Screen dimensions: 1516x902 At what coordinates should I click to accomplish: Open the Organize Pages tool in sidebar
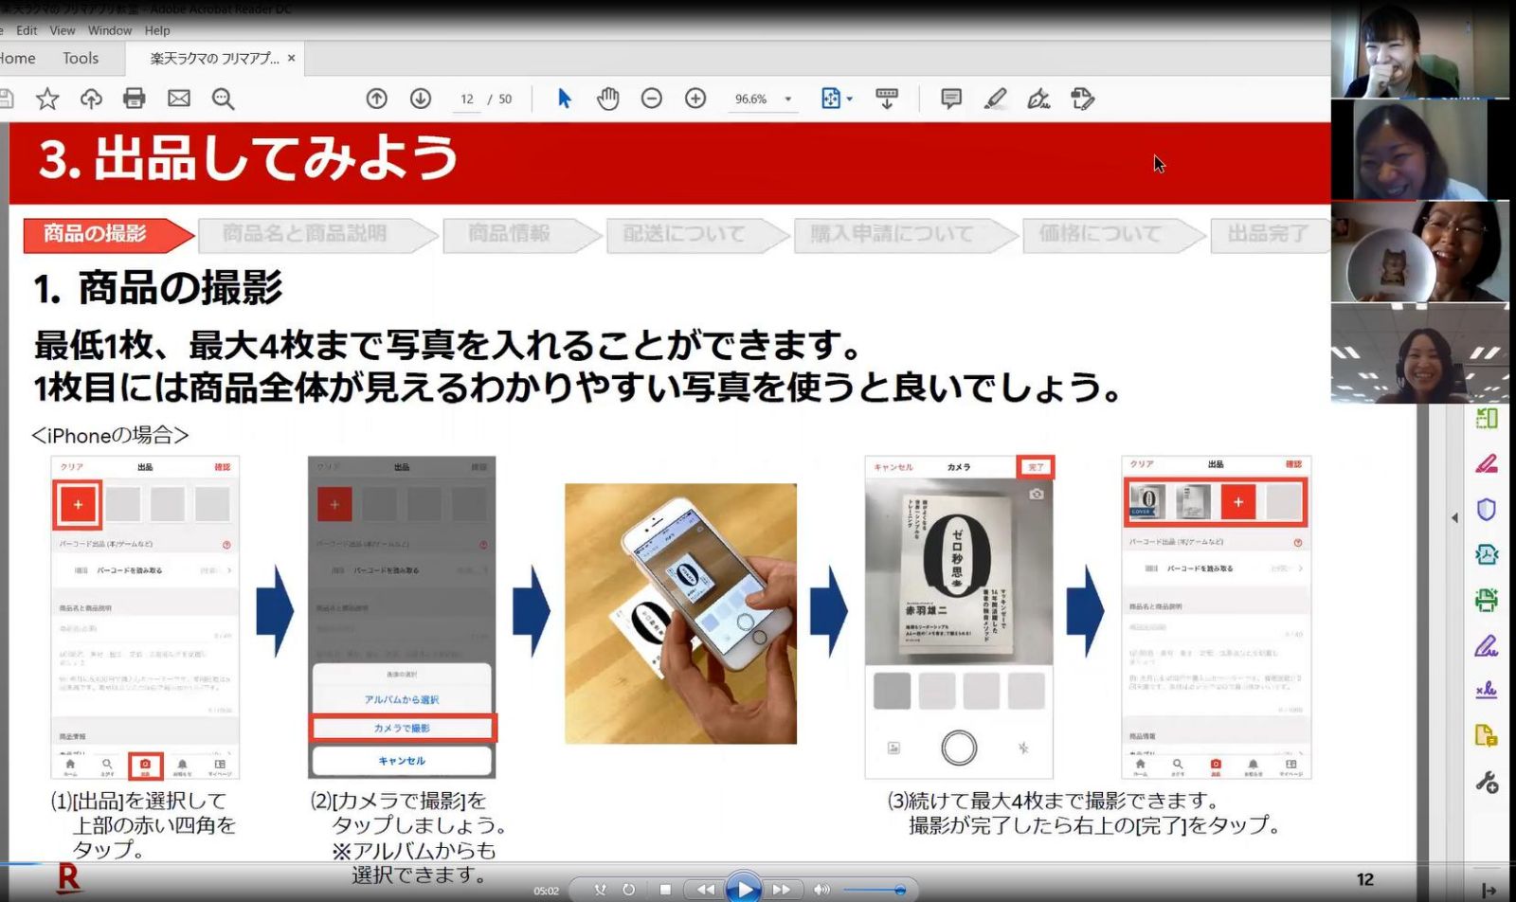[1487, 418]
